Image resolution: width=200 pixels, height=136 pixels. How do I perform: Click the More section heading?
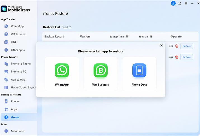tap(4, 125)
